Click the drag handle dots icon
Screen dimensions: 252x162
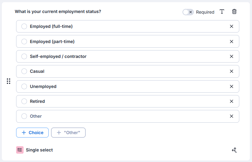(9, 81)
